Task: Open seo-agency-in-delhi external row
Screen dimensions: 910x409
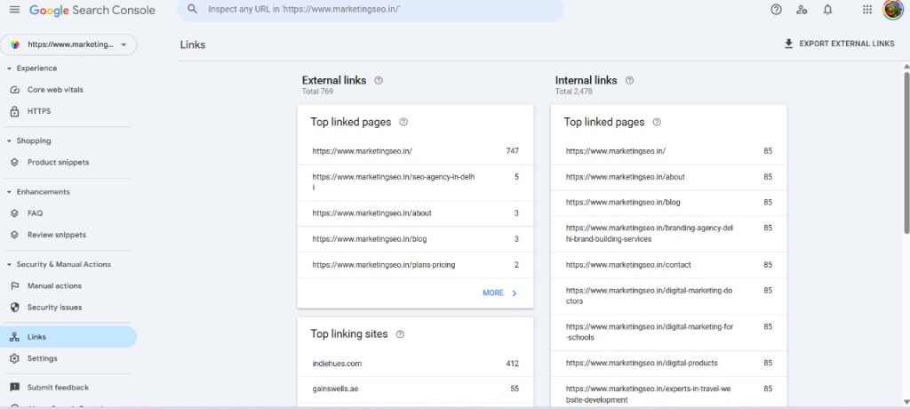Action: (x=416, y=182)
